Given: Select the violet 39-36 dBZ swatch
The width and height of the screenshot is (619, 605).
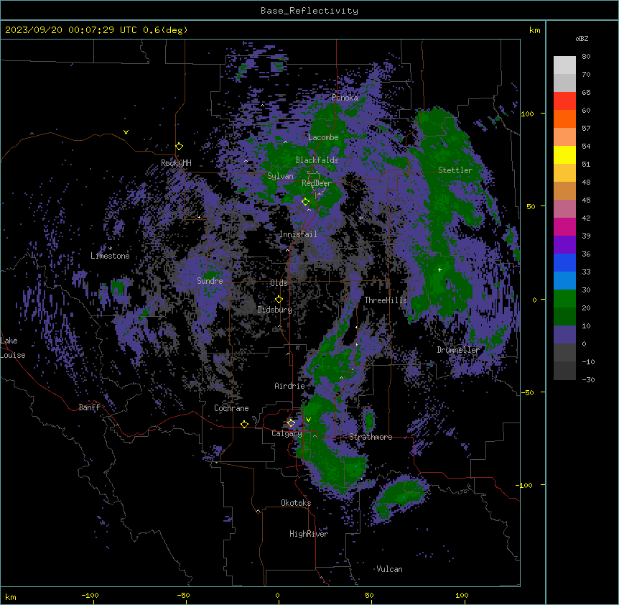Looking at the screenshot, I should point(564,244).
